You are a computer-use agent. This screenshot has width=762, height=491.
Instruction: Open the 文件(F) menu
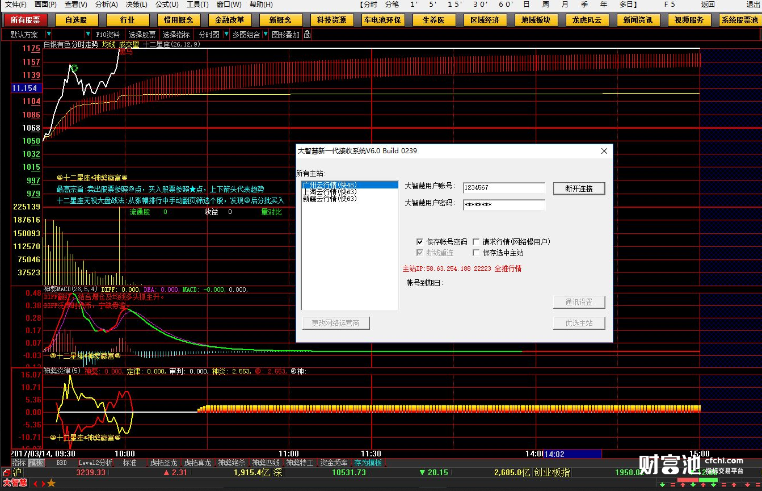coord(16,5)
